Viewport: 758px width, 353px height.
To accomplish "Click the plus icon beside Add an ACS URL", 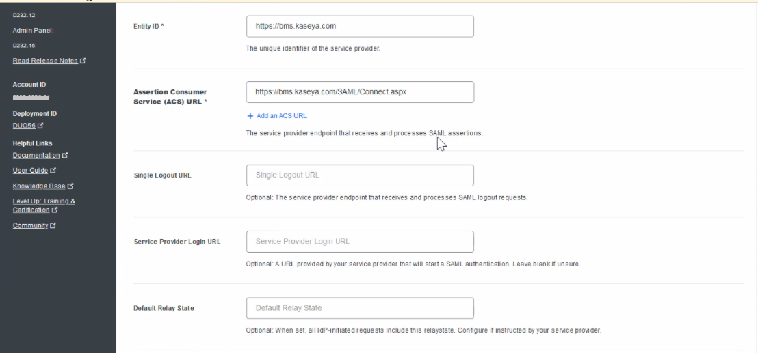I will 250,116.
